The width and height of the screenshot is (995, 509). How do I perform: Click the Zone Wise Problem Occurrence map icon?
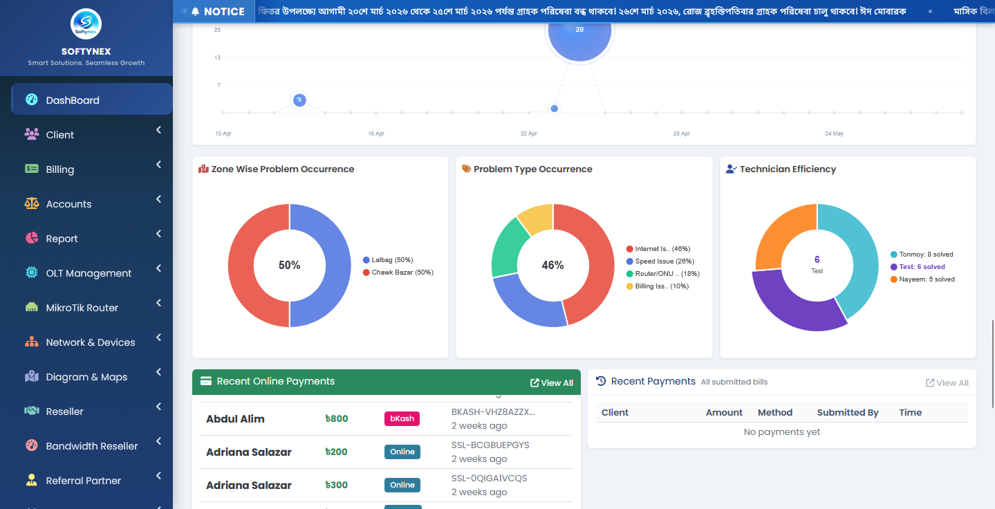pyautogui.click(x=203, y=169)
